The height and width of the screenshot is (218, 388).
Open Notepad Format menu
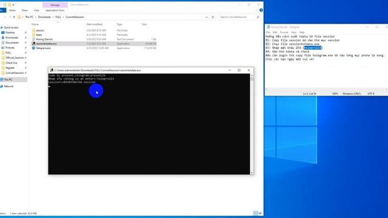tap(284, 32)
